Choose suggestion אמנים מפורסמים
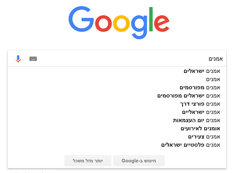 (117, 87)
